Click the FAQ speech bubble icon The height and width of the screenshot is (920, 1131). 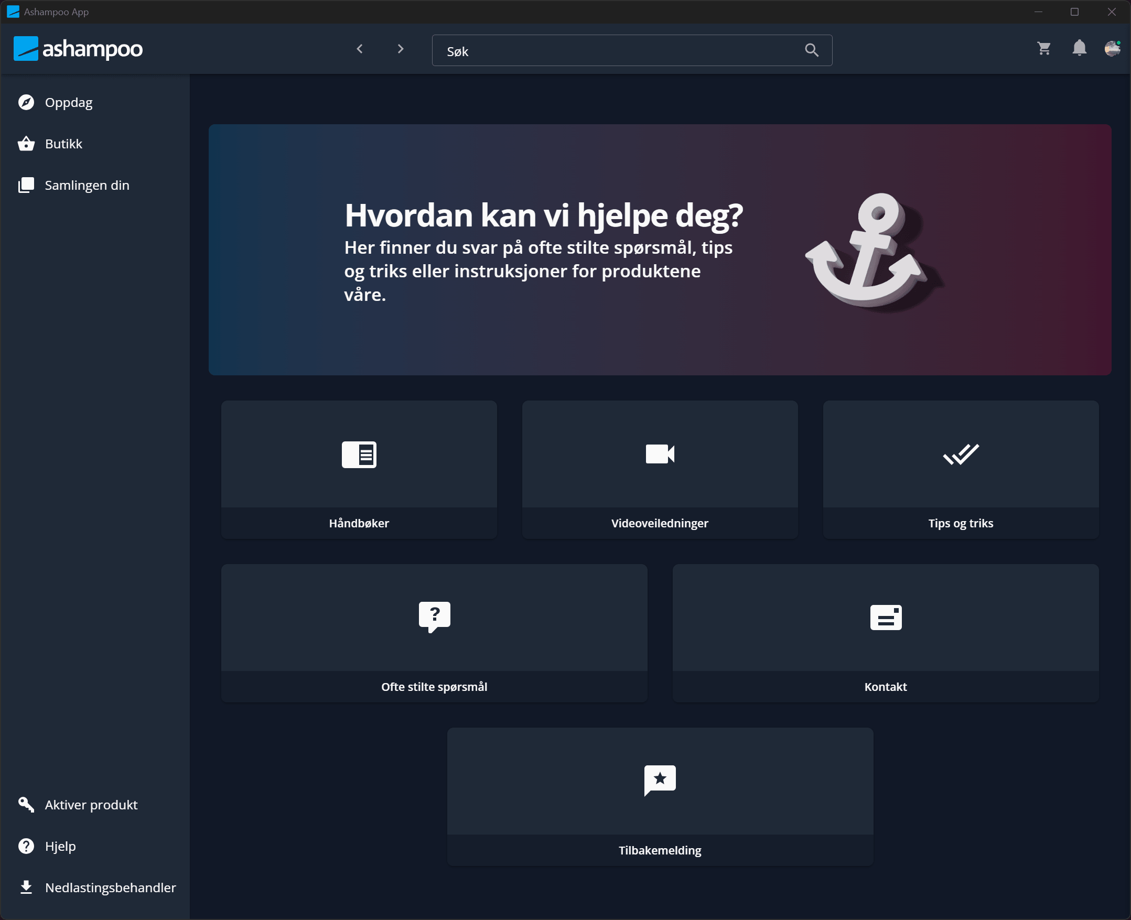435,618
